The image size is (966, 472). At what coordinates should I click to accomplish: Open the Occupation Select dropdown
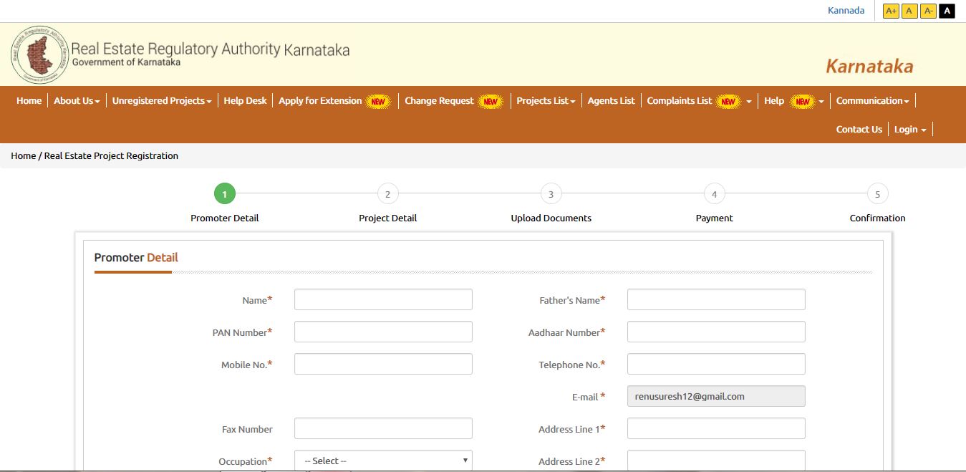(382, 461)
